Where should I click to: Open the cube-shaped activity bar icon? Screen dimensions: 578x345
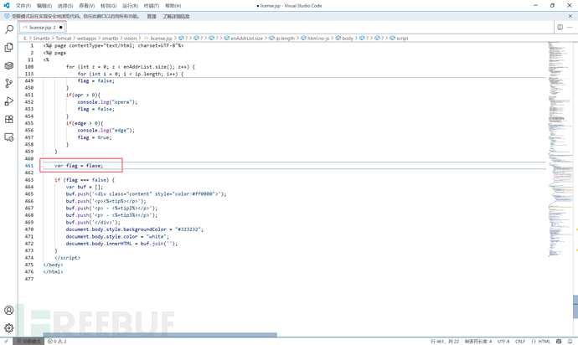9,65
